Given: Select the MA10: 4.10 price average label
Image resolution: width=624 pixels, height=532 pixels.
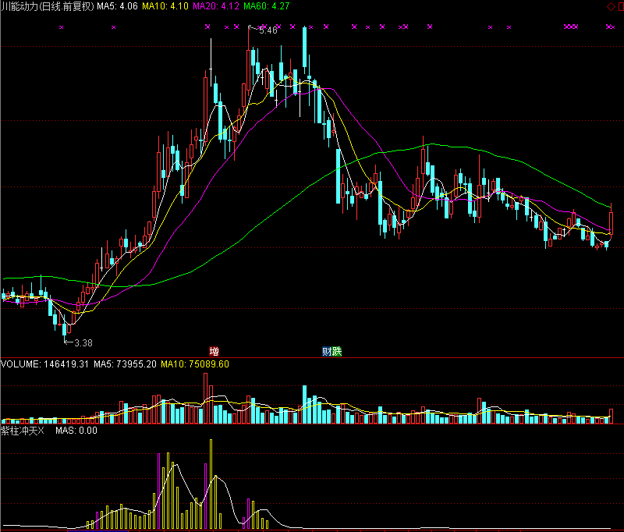Looking at the screenshot, I should (165, 6).
